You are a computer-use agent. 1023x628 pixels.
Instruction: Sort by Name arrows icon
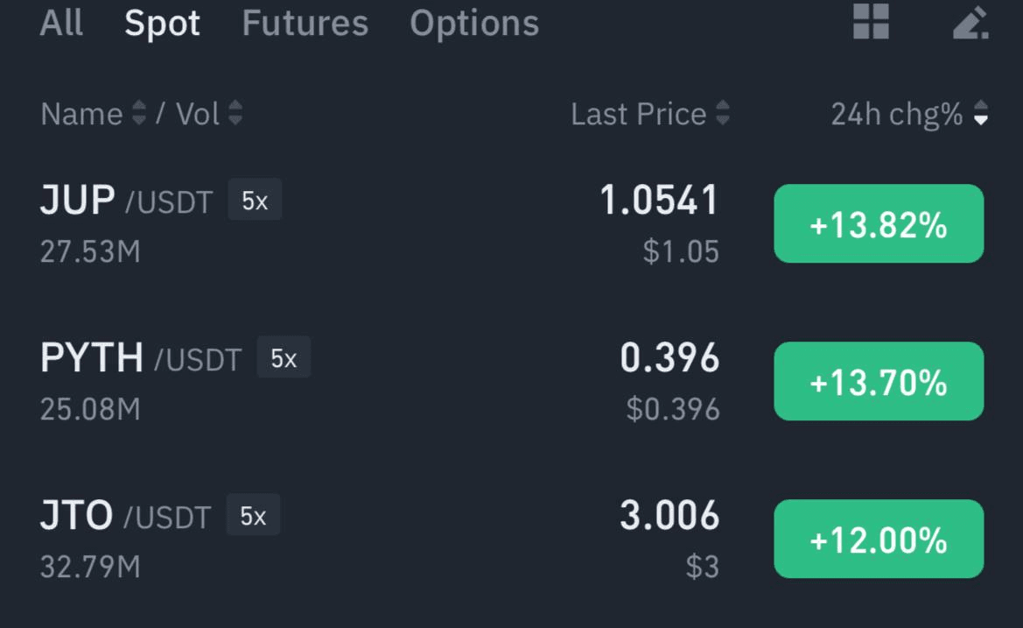click(x=139, y=113)
